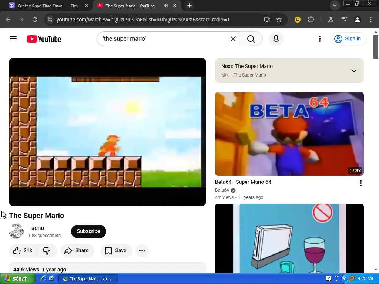Click the Sign in button
Viewport: 379px width, 284px height.
348,38
